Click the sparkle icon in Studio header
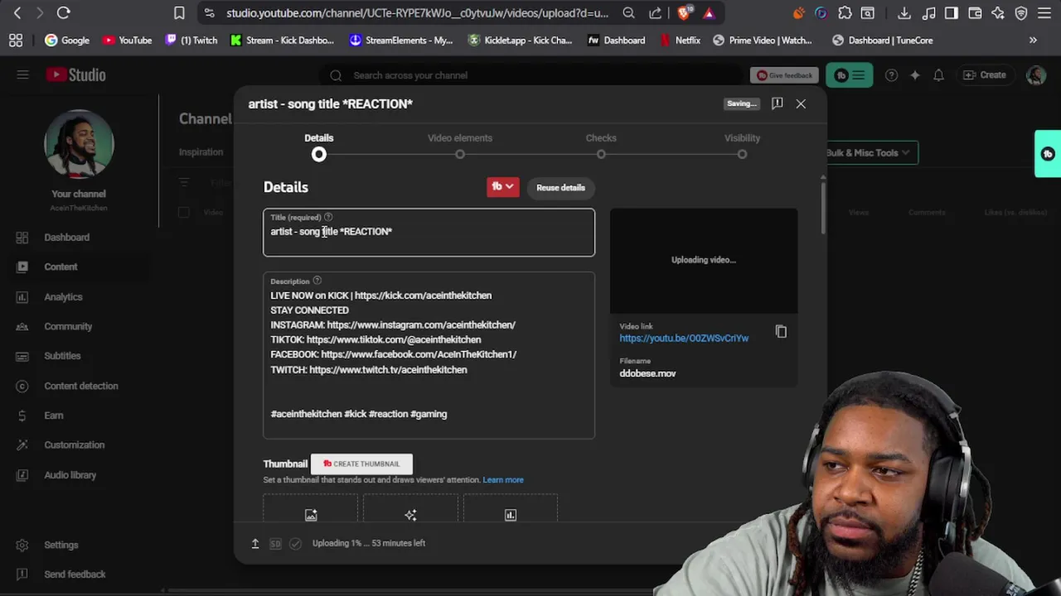The height and width of the screenshot is (596, 1061). pos(915,75)
